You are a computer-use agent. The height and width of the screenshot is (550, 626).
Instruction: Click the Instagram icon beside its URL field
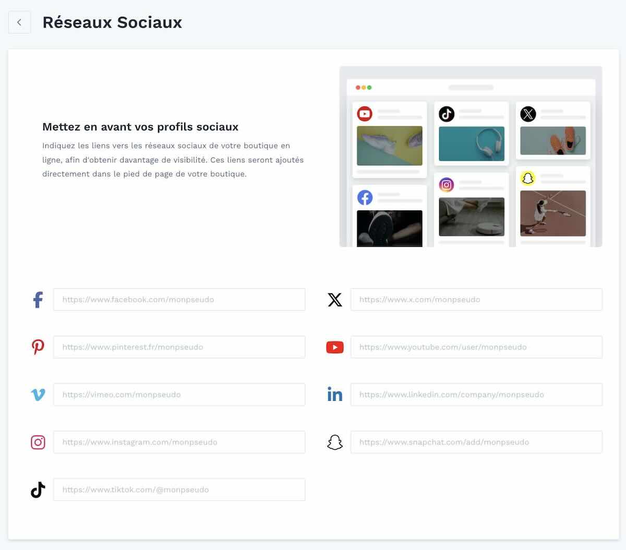point(38,442)
